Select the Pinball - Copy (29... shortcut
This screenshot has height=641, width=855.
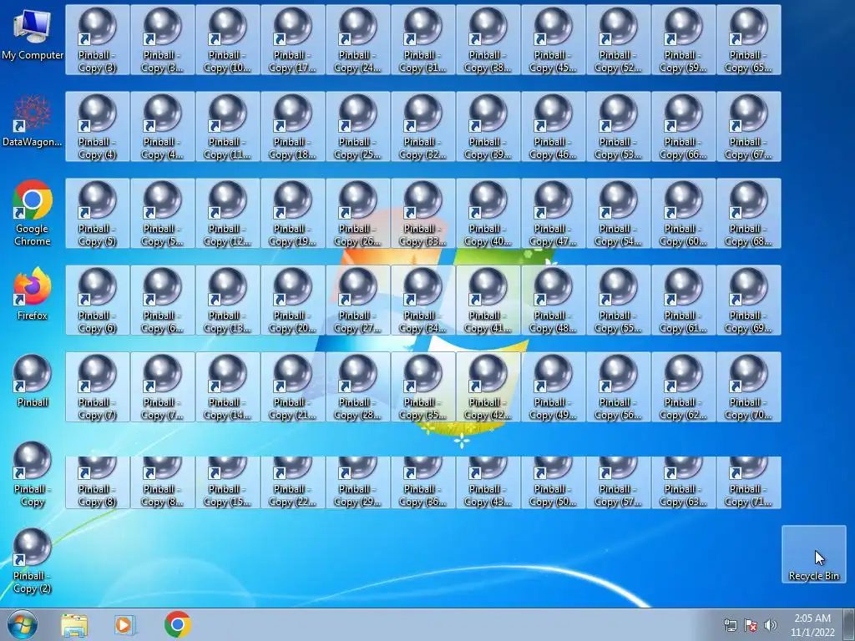tap(358, 482)
